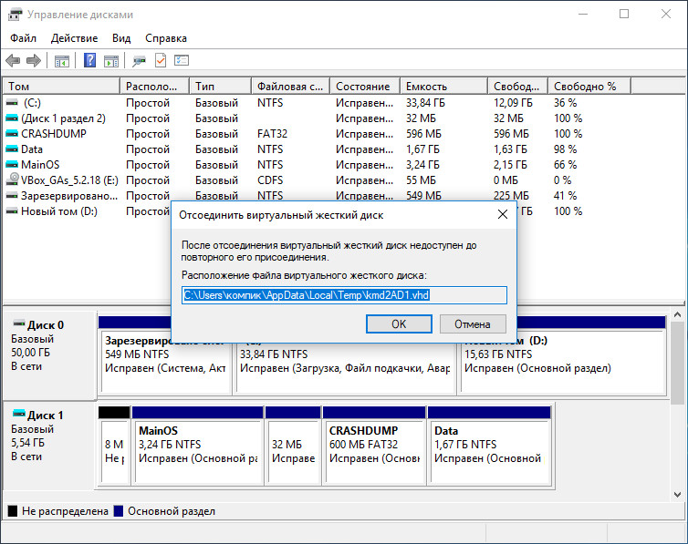The image size is (688, 544).
Task: Open the Действие menu
Action: point(74,38)
